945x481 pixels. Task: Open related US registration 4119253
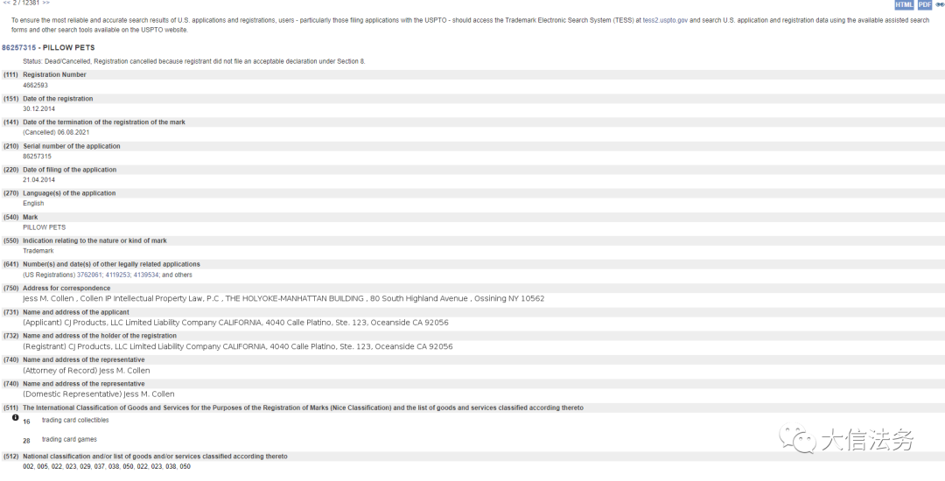117,275
